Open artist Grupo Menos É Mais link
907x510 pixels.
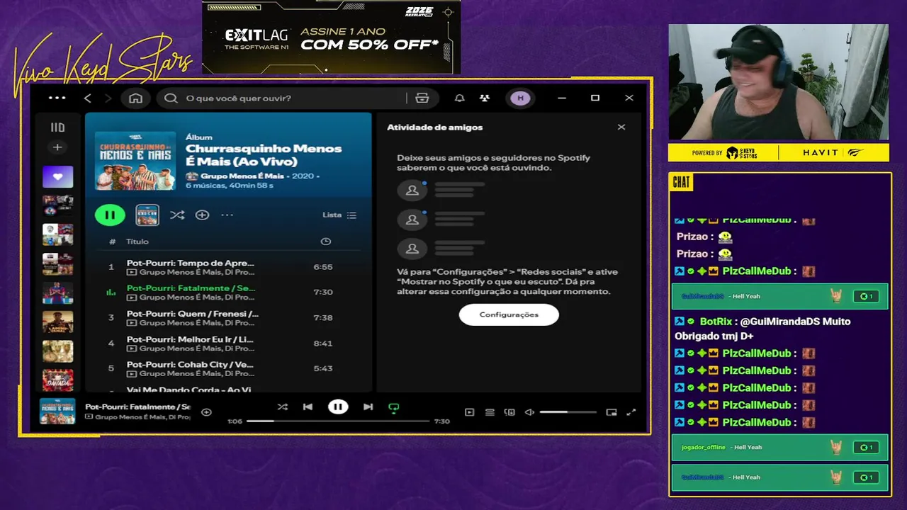pos(242,176)
